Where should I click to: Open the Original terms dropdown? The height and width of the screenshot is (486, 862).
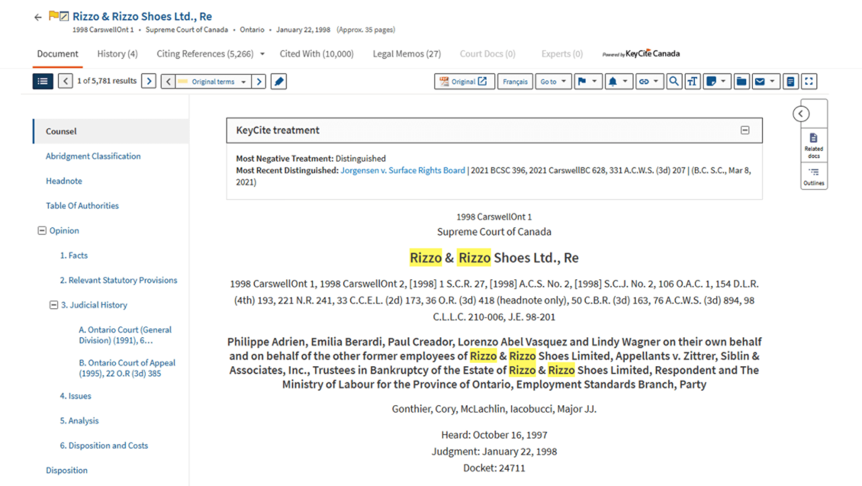[213, 81]
